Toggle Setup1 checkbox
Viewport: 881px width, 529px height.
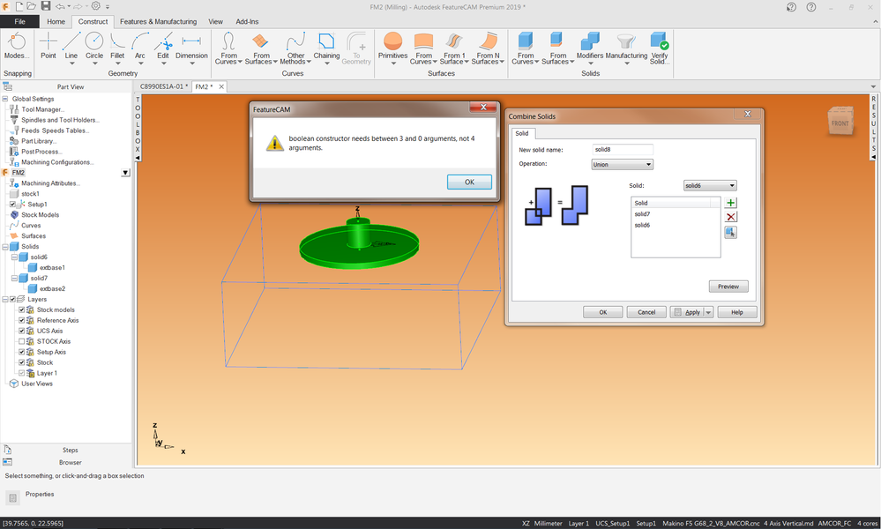point(13,205)
